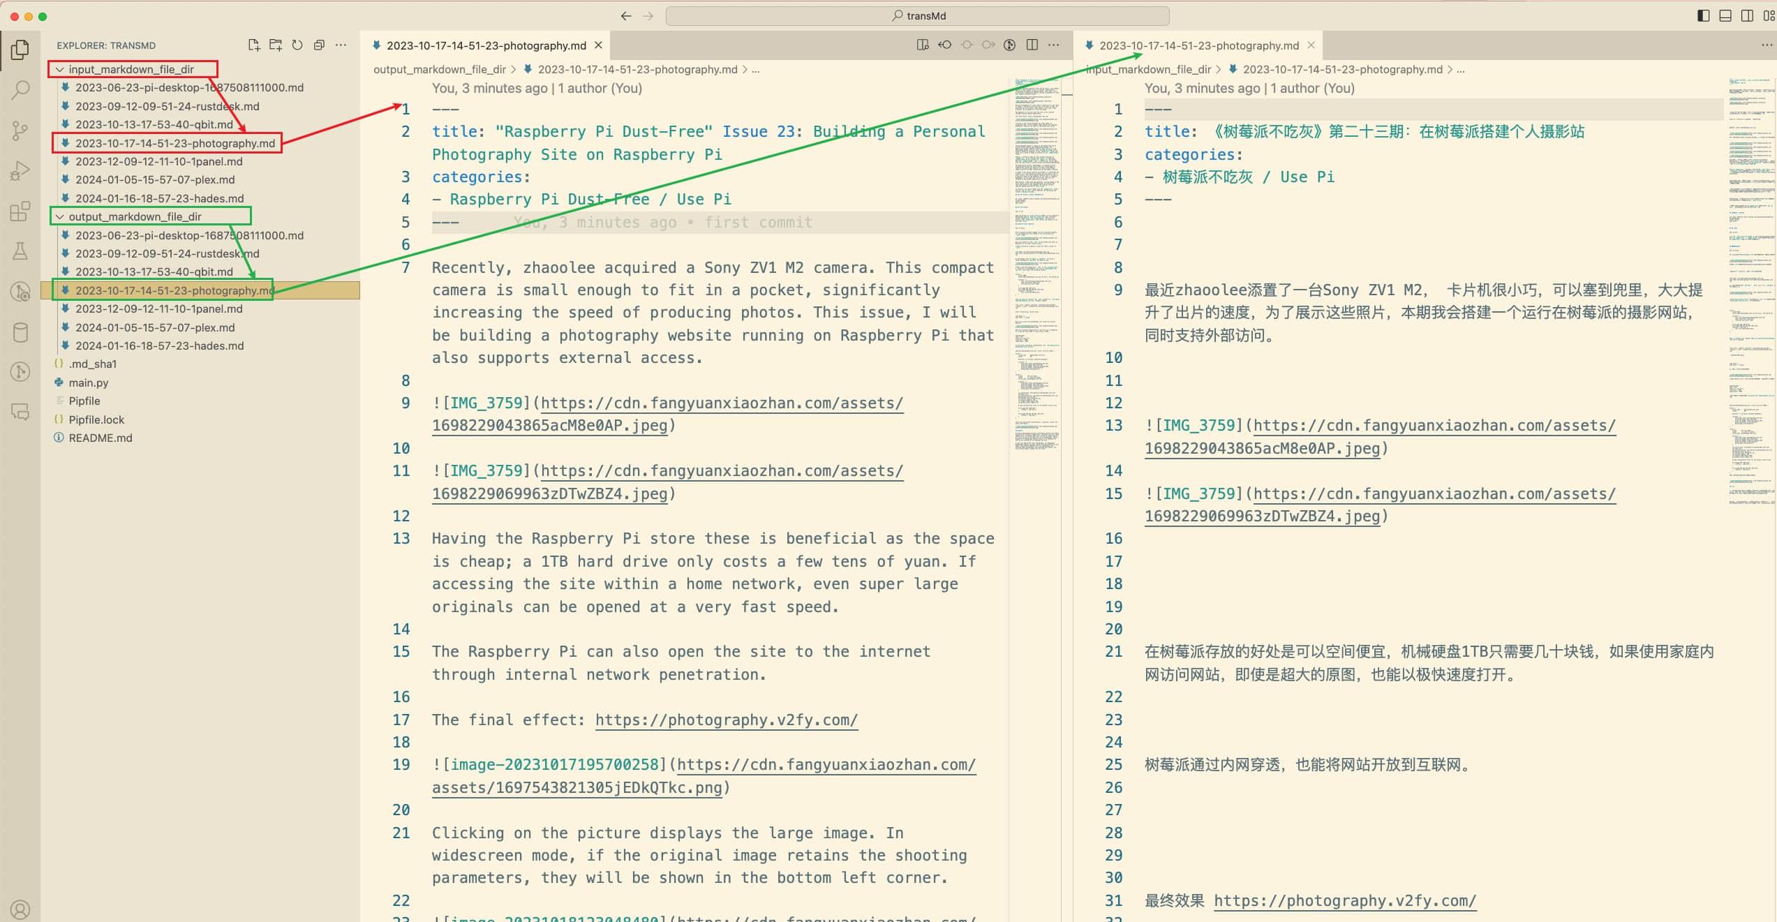Collapse the output_markdown_file_dir folder
This screenshot has height=922, width=1777.
click(x=134, y=216)
